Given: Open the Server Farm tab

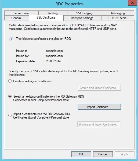Looking at the screenshot, I should coord(21,13).
